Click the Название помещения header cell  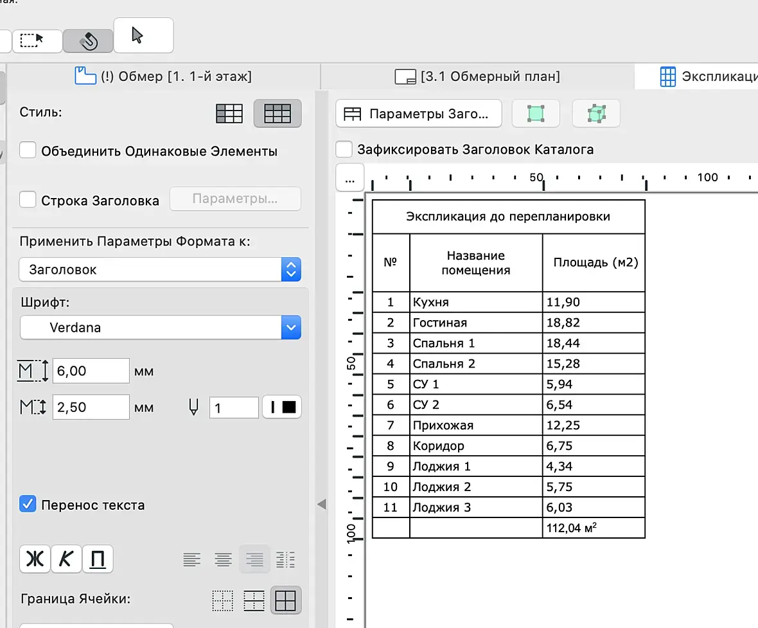476,263
